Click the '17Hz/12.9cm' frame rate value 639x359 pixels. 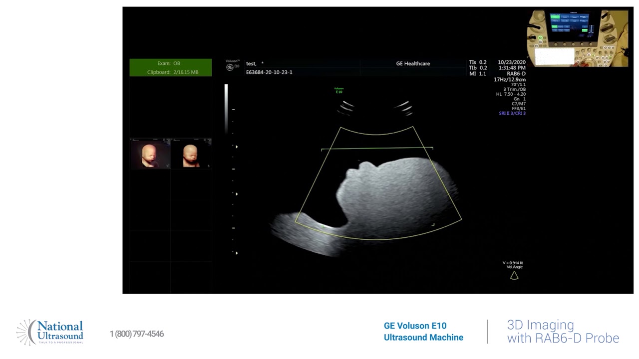click(x=510, y=79)
